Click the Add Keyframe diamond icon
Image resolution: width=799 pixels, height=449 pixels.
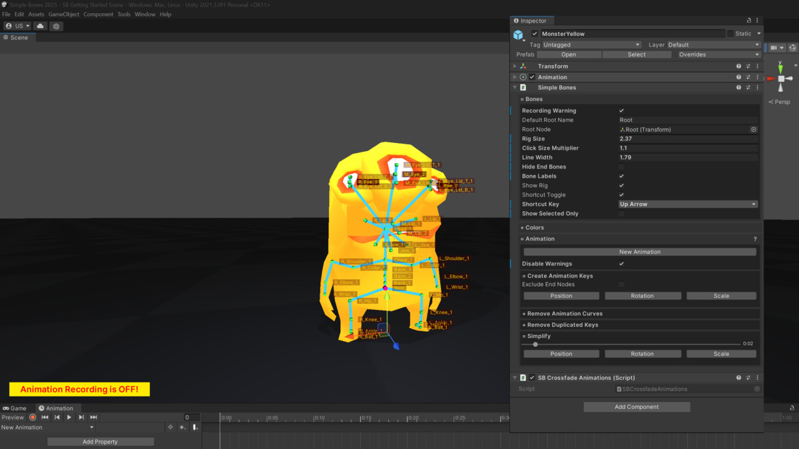171,427
